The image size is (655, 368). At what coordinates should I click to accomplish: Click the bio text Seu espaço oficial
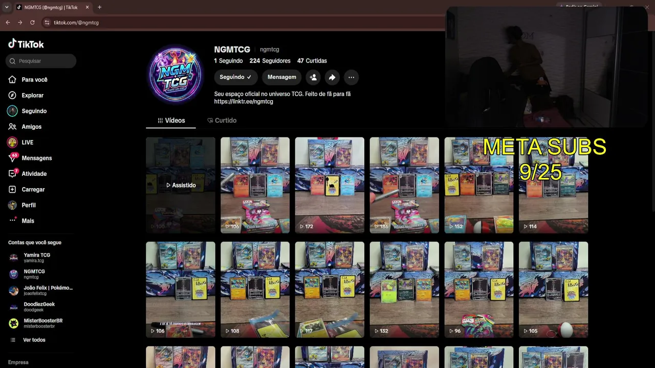282,94
